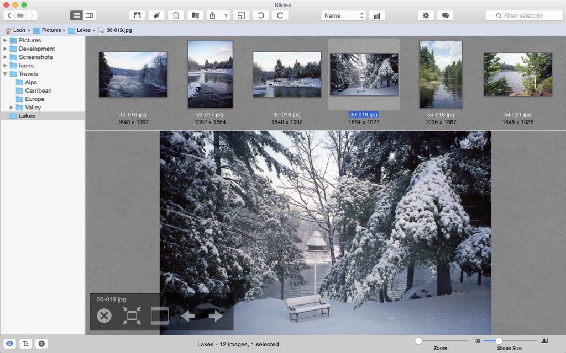Expand the Valley folder triangle
The width and height of the screenshot is (566, 353).
[x=11, y=108]
